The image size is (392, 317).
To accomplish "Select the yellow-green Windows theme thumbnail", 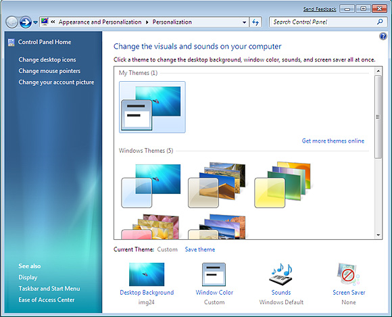I will click(283, 185).
